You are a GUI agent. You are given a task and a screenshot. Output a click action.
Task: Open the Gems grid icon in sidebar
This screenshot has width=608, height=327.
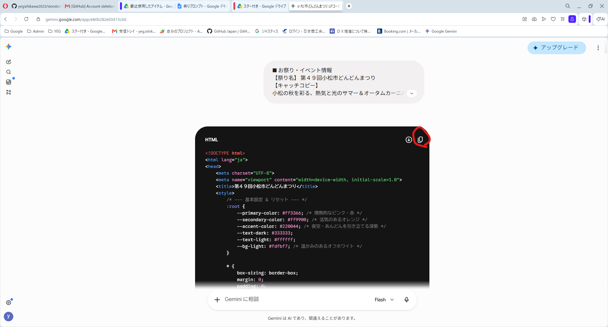click(x=9, y=92)
